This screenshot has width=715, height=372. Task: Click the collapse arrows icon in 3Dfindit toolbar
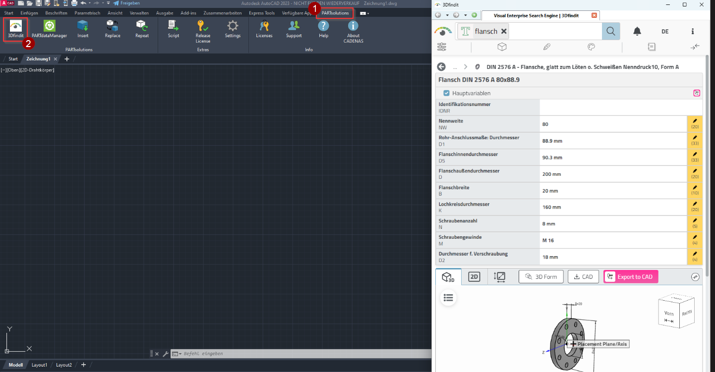(x=695, y=47)
